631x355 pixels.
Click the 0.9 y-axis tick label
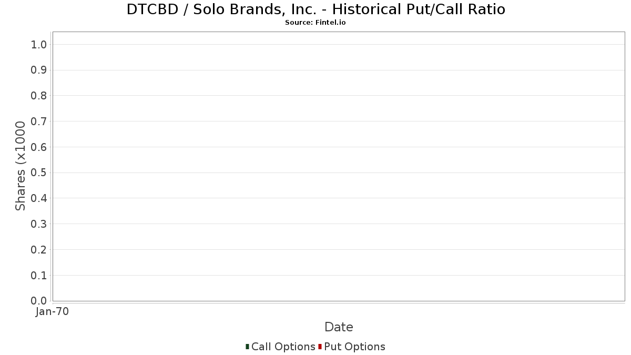pos(39,70)
